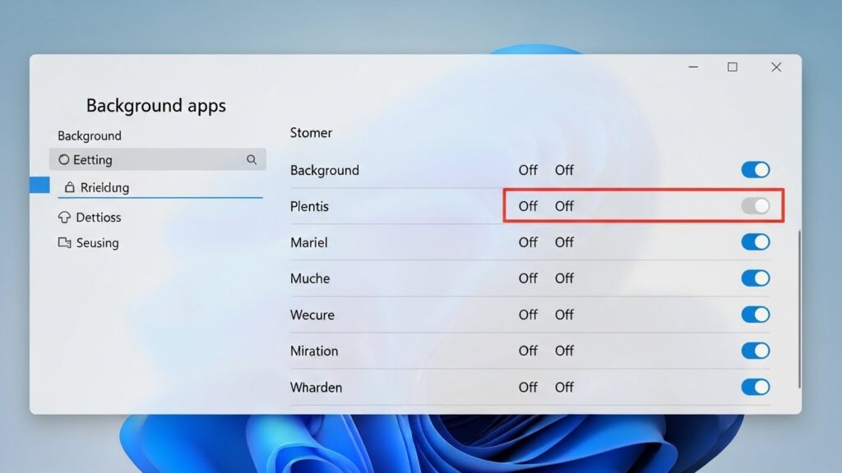The width and height of the screenshot is (842, 473).
Task: Click the vertical scrollbar on the right
Action: click(x=799, y=310)
